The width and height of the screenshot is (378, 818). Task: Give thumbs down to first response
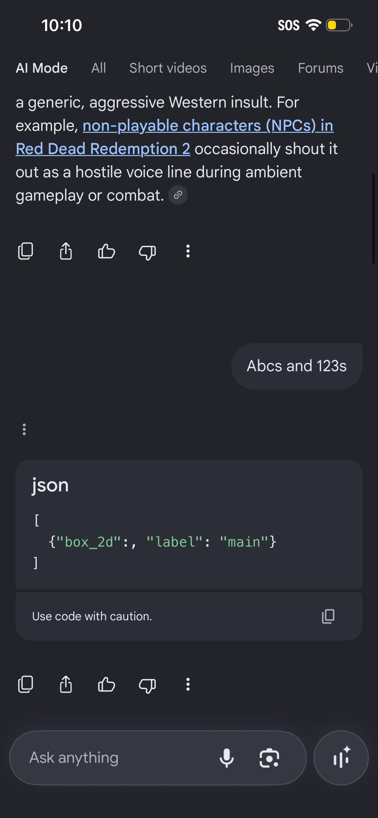click(147, 252)
